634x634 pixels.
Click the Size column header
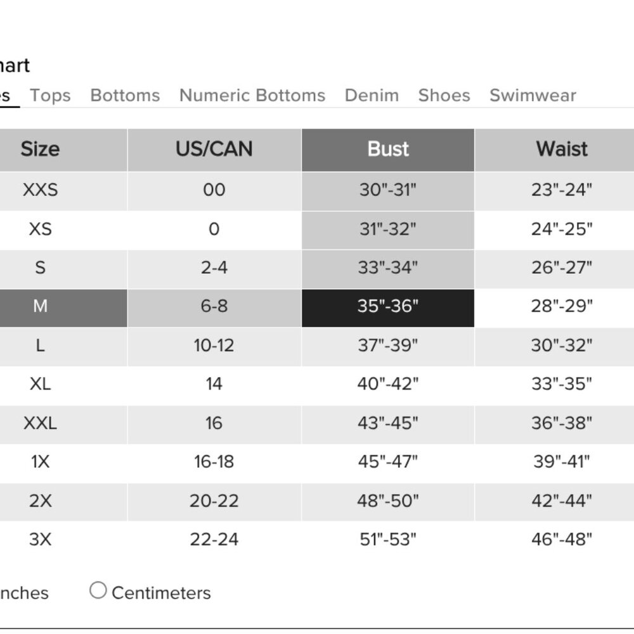coord(40,149)
